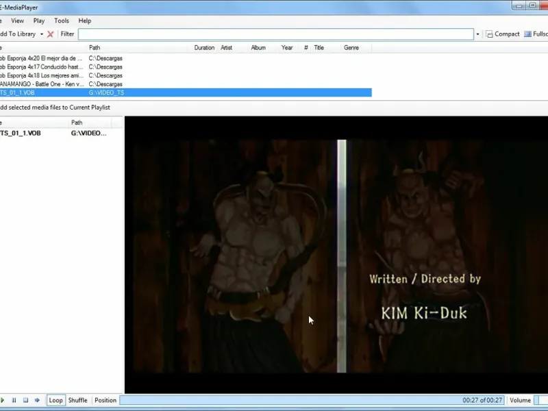Sort library by Genre column

tap(351, 47)
